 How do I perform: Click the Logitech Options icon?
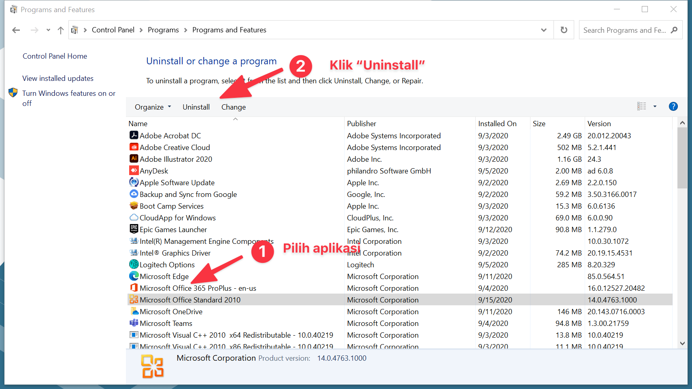[134, 264]
